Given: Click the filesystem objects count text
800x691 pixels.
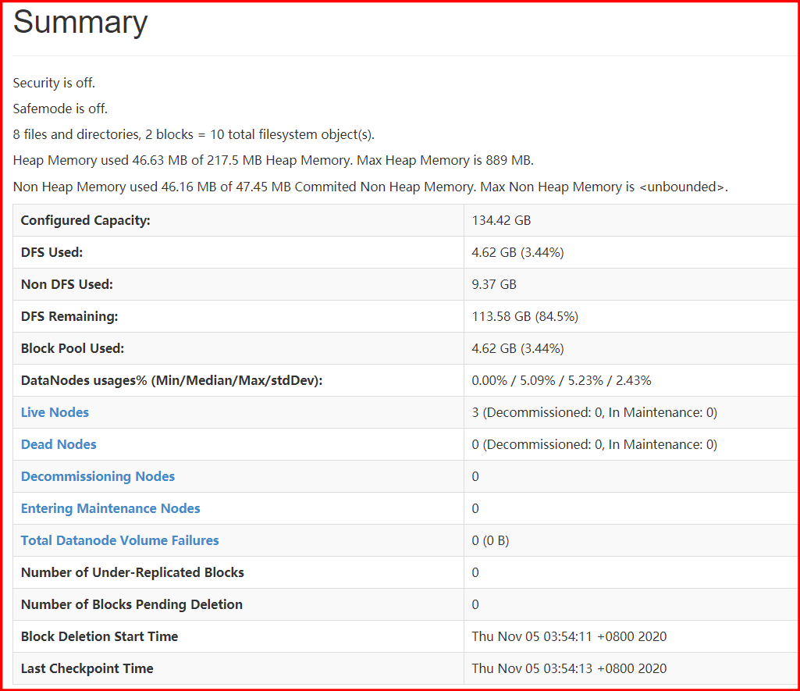Looking at the screenshot, I should click(195, 134).
